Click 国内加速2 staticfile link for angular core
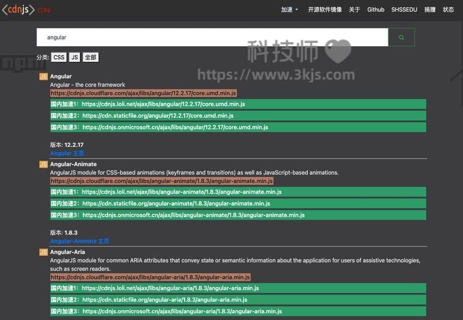Viewport: 463px width, 320px height. click(238, 116)
